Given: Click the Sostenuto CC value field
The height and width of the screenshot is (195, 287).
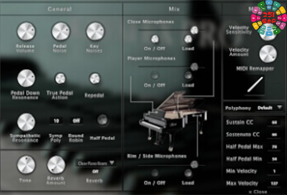Looking at the screenshot, I should point(274,135).
